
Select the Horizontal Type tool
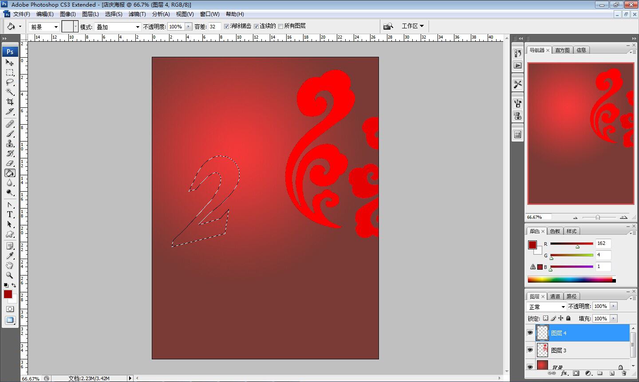[10, 214]
